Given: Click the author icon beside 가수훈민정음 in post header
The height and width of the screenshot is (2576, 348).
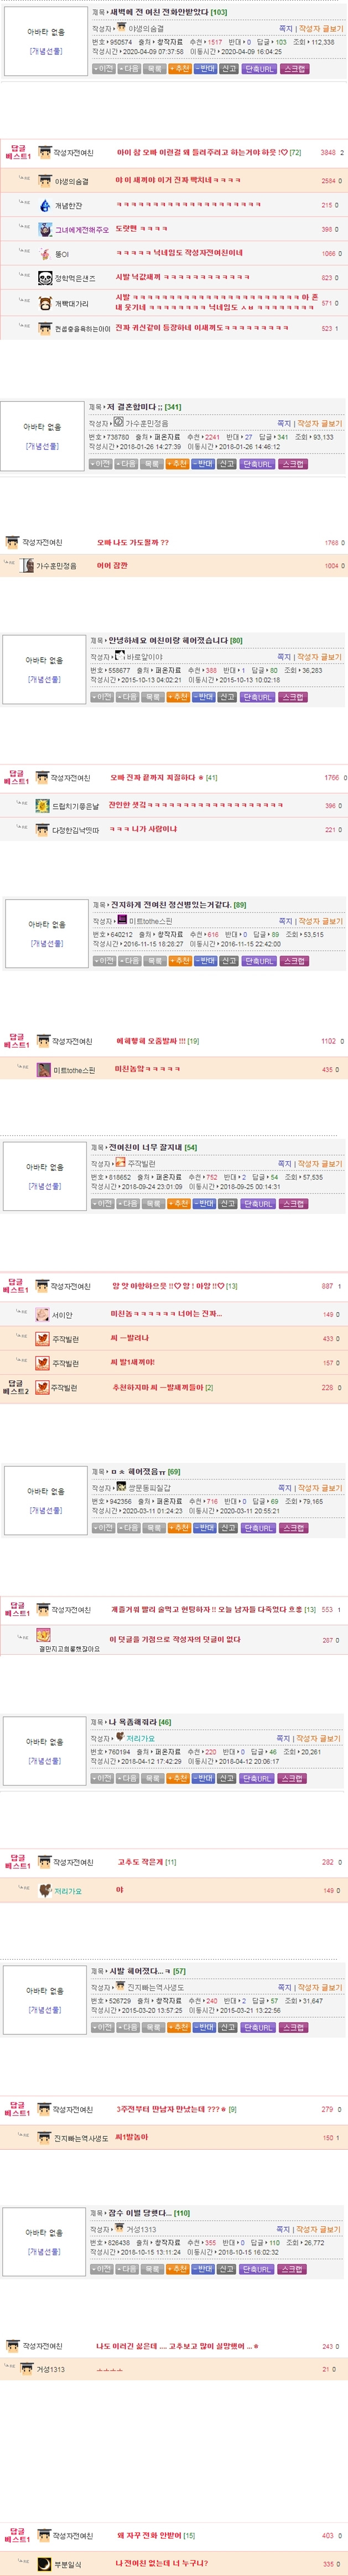Looking at the screenshot, I should [x=118, y=422].
